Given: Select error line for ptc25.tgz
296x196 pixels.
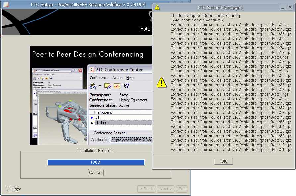Looking at the screenshot, I should 231,34.
